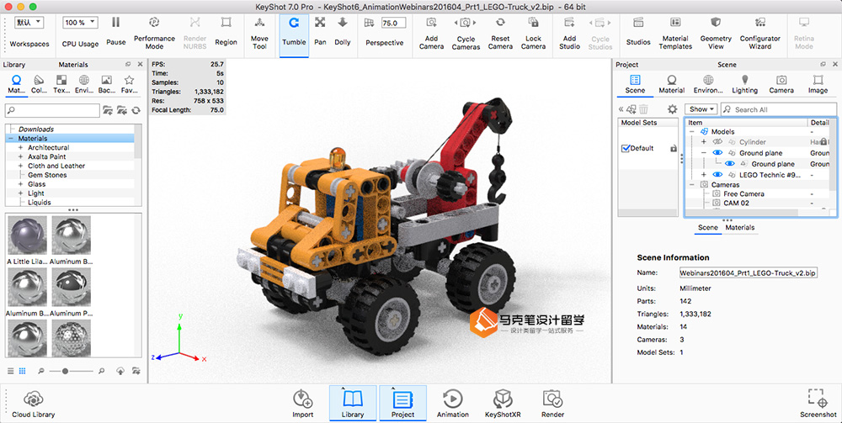842x423 pixels.
Task: Open Geometry View
Action: point(715,32)
